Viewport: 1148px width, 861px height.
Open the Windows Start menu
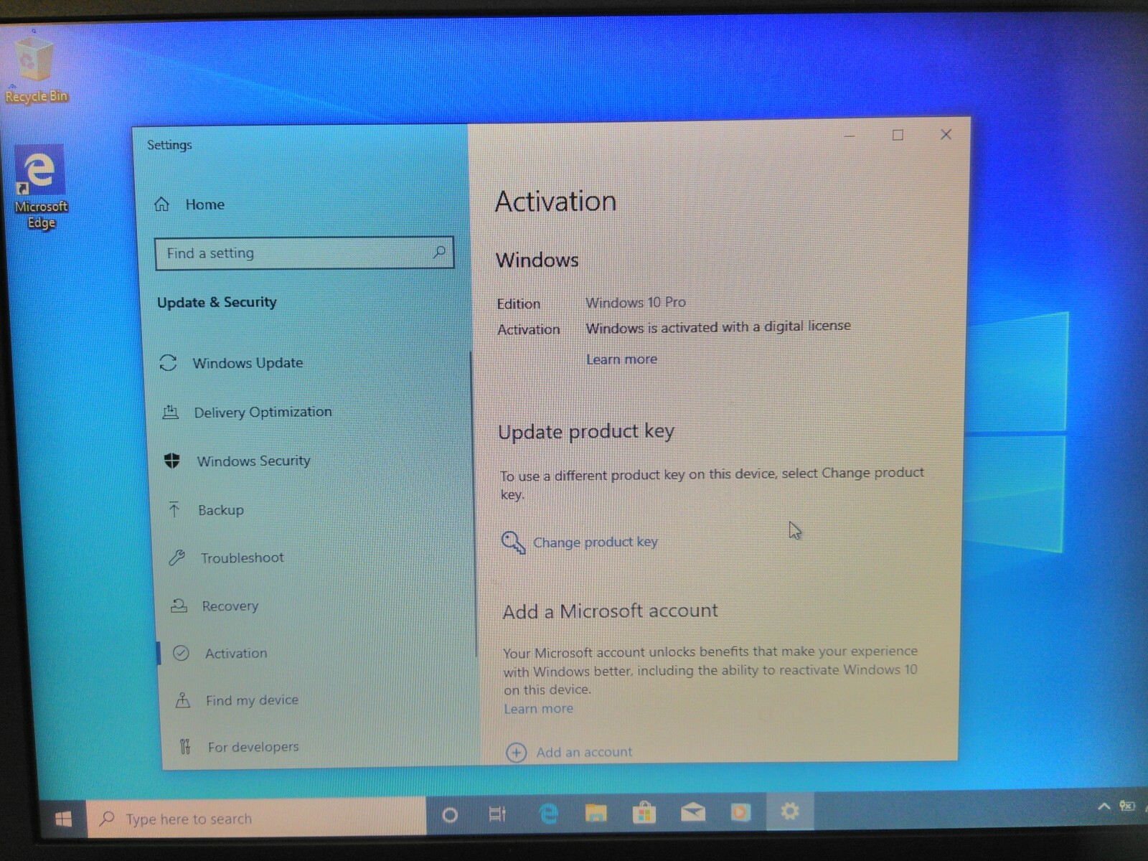[63, 819]
